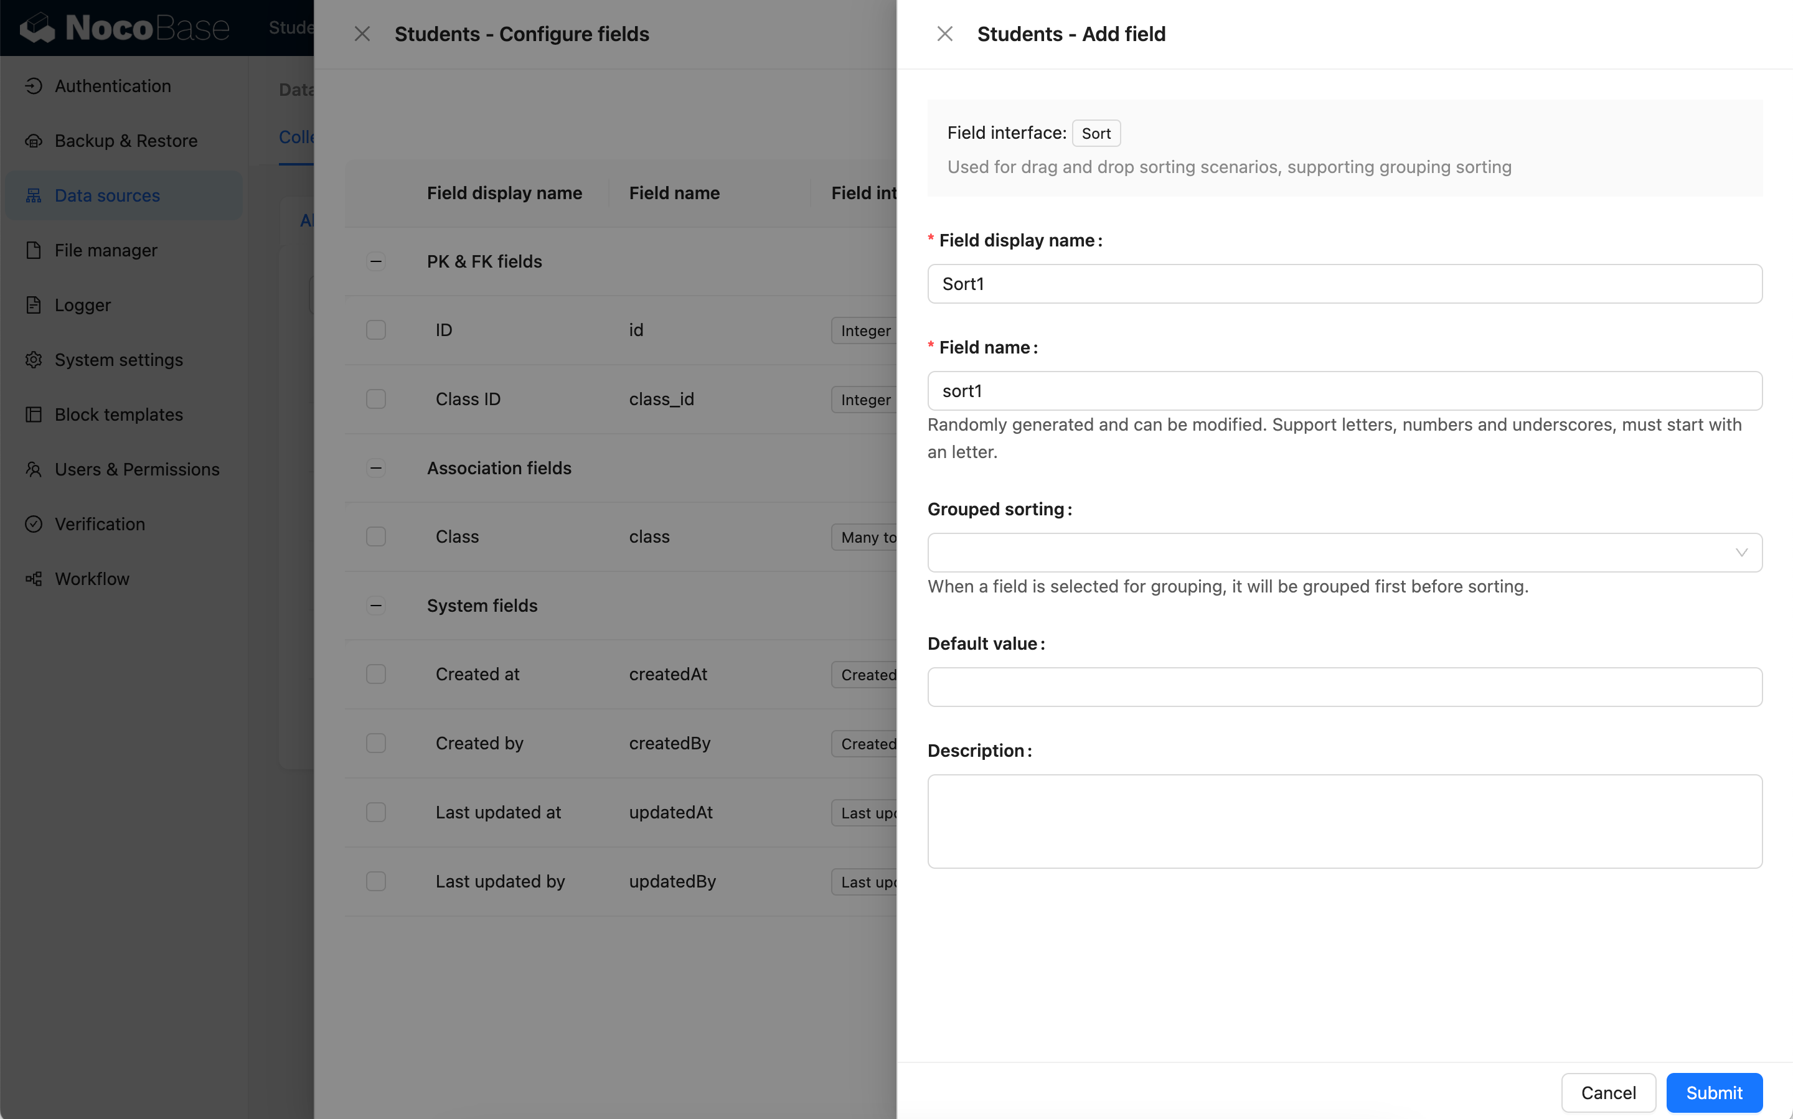Collapse the System fields group
Image resolution: width=1793 pixels, height=1119 pixels.
click(x=376, y=606)
